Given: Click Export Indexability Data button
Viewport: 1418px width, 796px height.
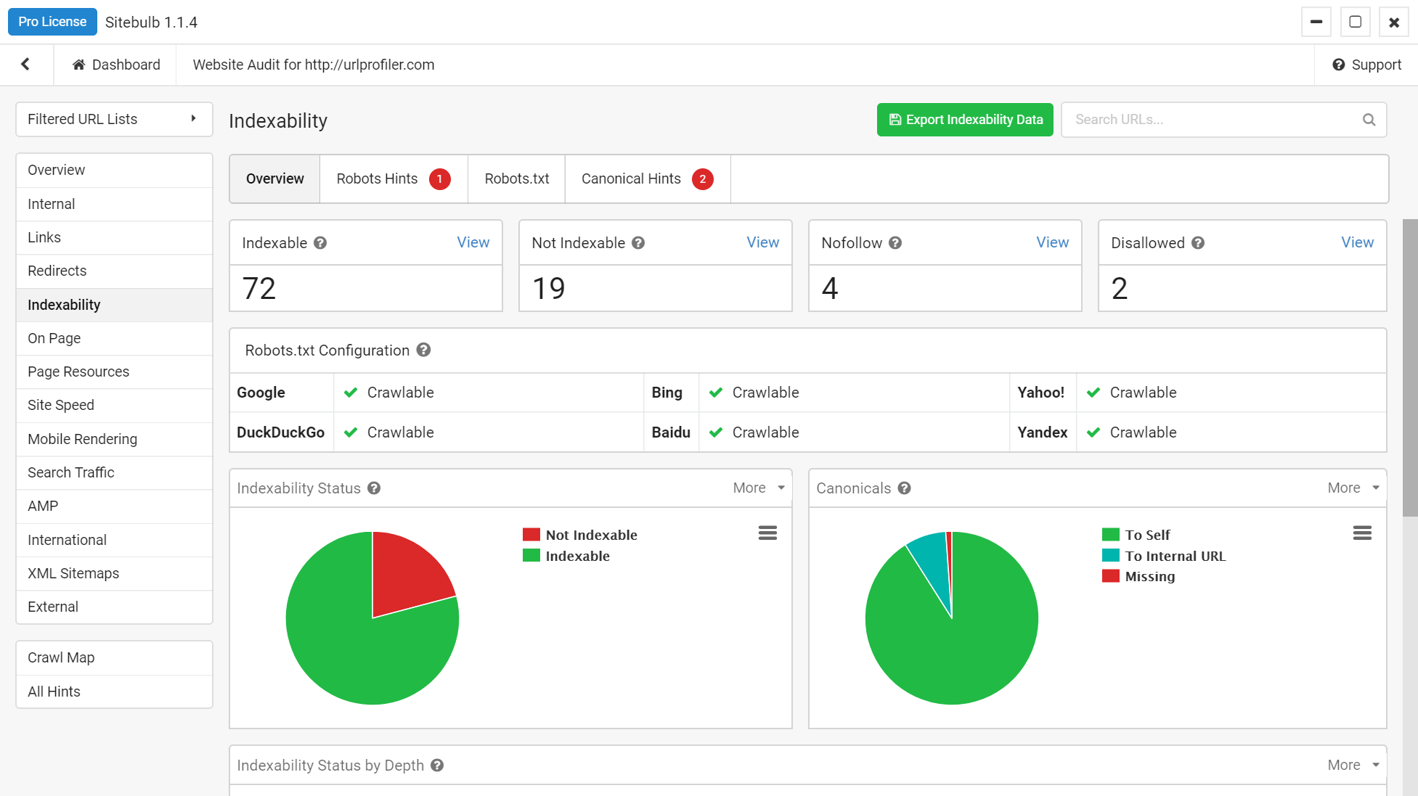Looking at the screenshot, I should (x=964, y=120).
